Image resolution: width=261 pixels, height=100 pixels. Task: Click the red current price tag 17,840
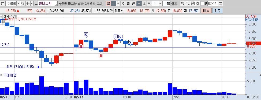click(253, 43)
